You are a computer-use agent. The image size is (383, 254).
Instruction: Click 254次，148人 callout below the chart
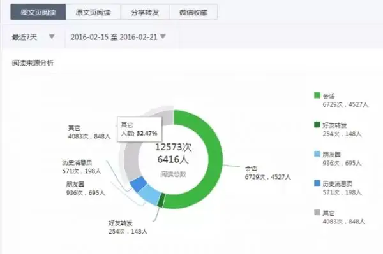[x=128, y=232]
